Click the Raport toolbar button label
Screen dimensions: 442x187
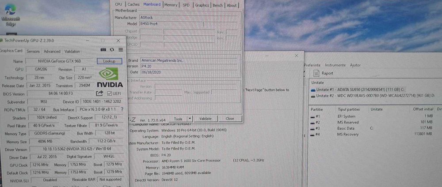pos(327,73)
